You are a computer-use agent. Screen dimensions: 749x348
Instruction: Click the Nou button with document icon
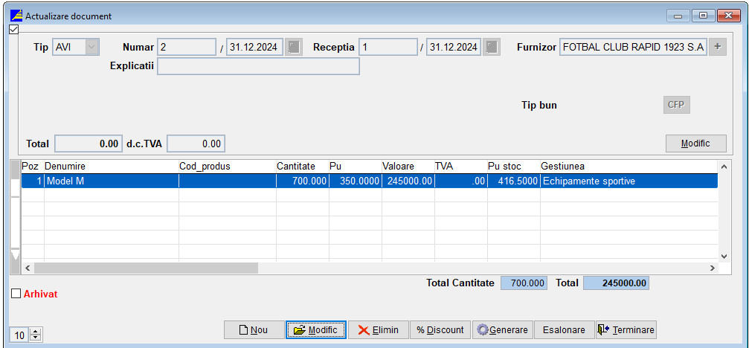coord(254,330)
